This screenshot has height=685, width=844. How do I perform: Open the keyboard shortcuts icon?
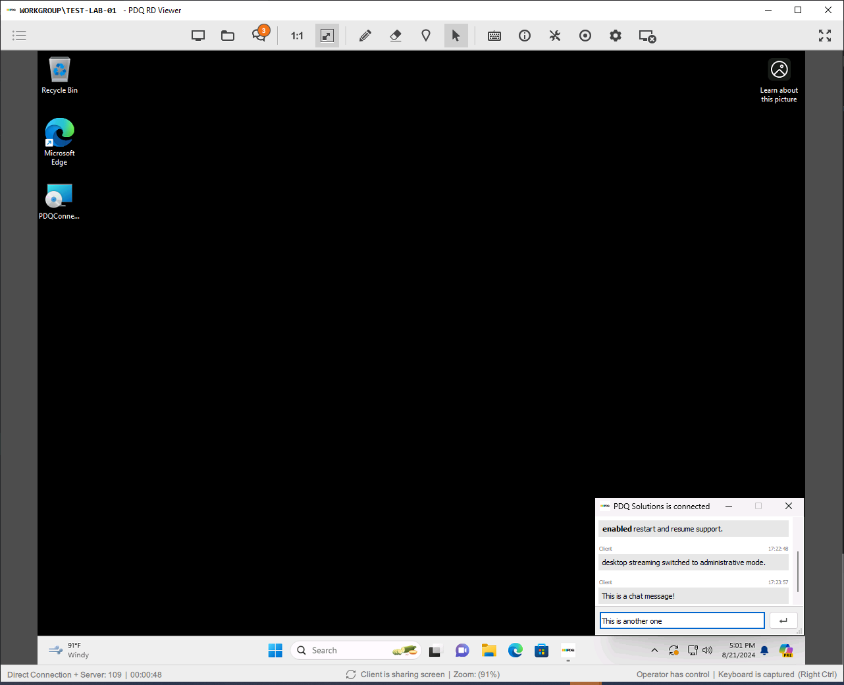(494, 36)
